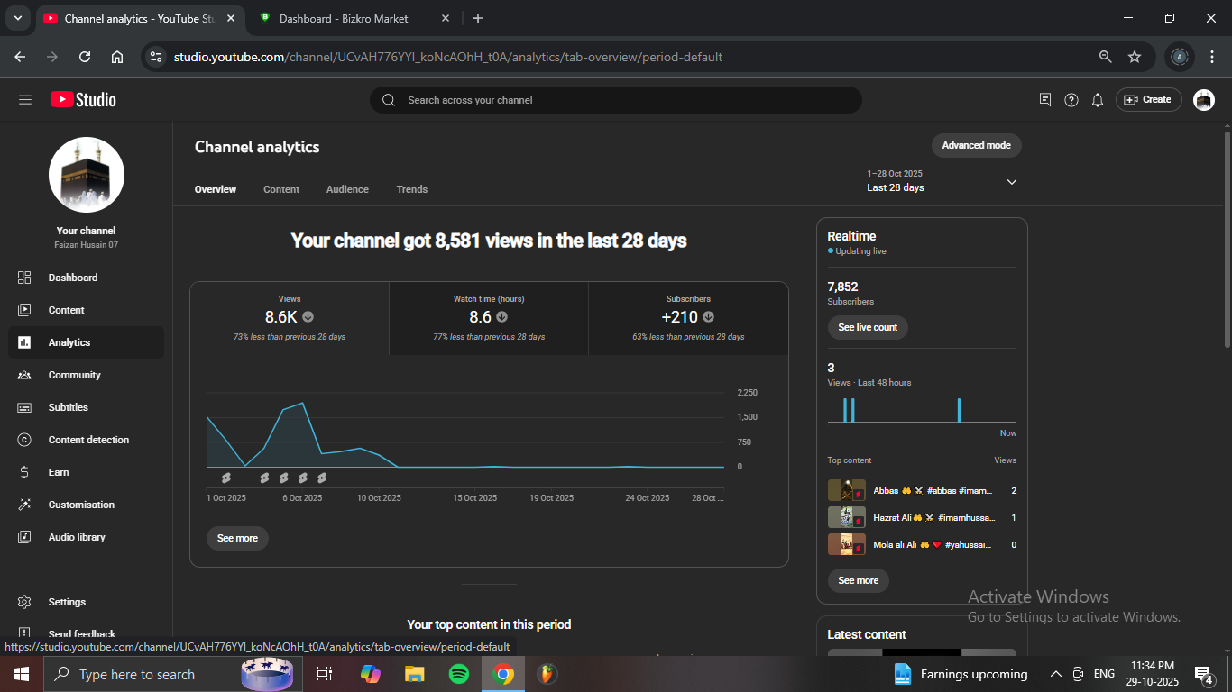
Task: Switch to the Trends tab
Action: (411, 189)
